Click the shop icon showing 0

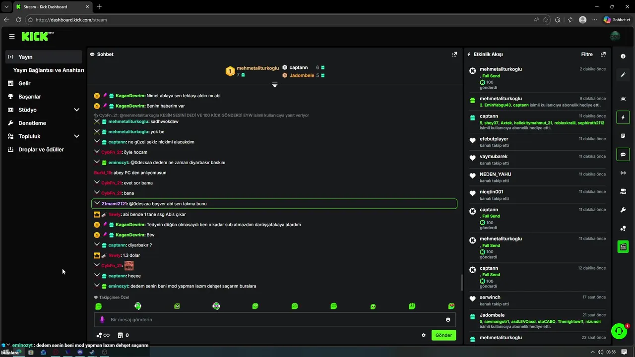point(123,335)
